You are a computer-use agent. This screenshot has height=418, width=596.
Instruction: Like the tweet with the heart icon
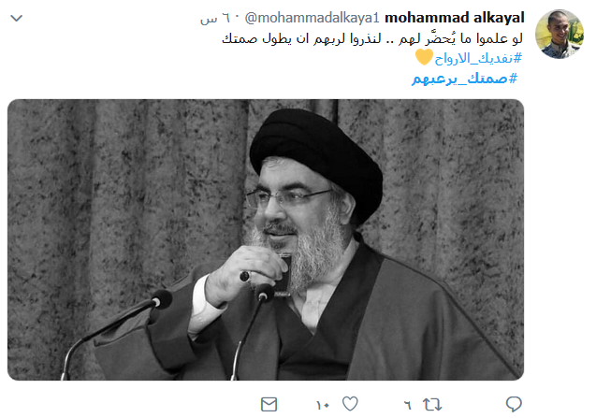[350, 404]
